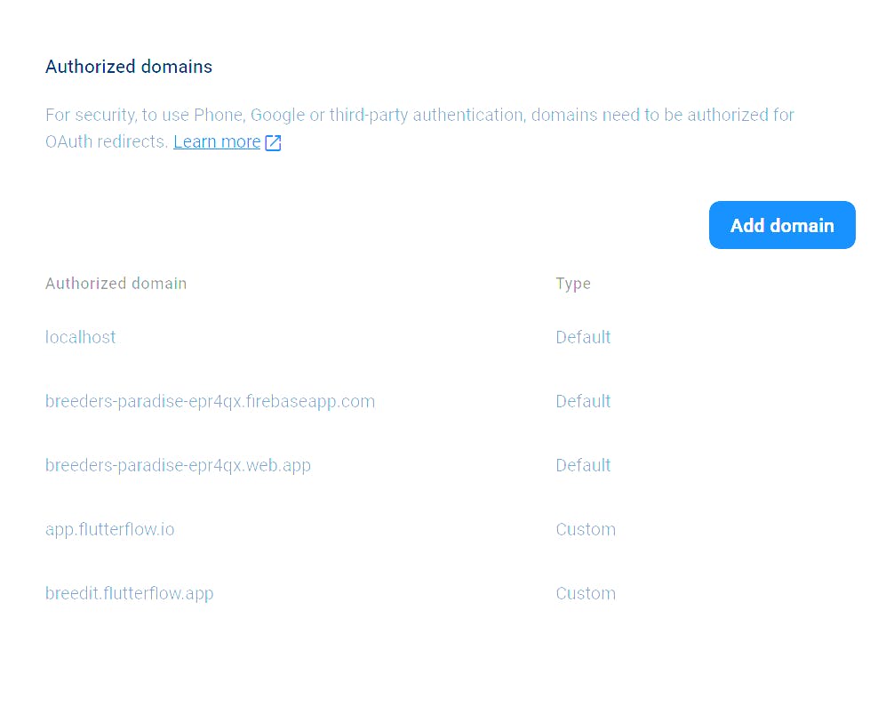Click the Authorized domains section heading
Viewport: 870px width, 715px height.
click(x=129, y=67)
